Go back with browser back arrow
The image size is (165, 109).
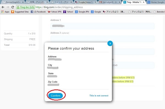click(x=3, y=7)
